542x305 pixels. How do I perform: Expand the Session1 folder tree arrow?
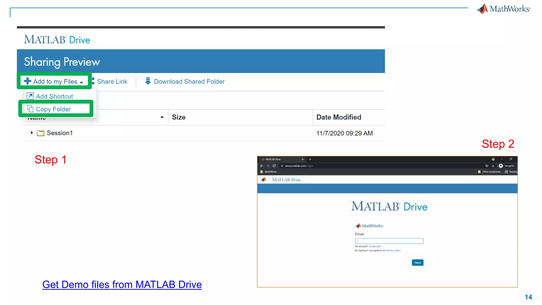coord(32,133)
